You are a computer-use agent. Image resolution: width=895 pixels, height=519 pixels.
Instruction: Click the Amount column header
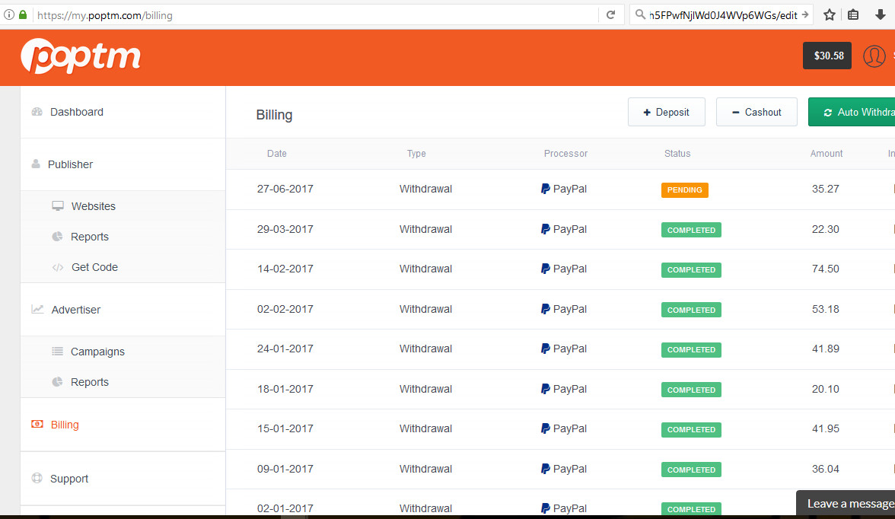[827, 154]
